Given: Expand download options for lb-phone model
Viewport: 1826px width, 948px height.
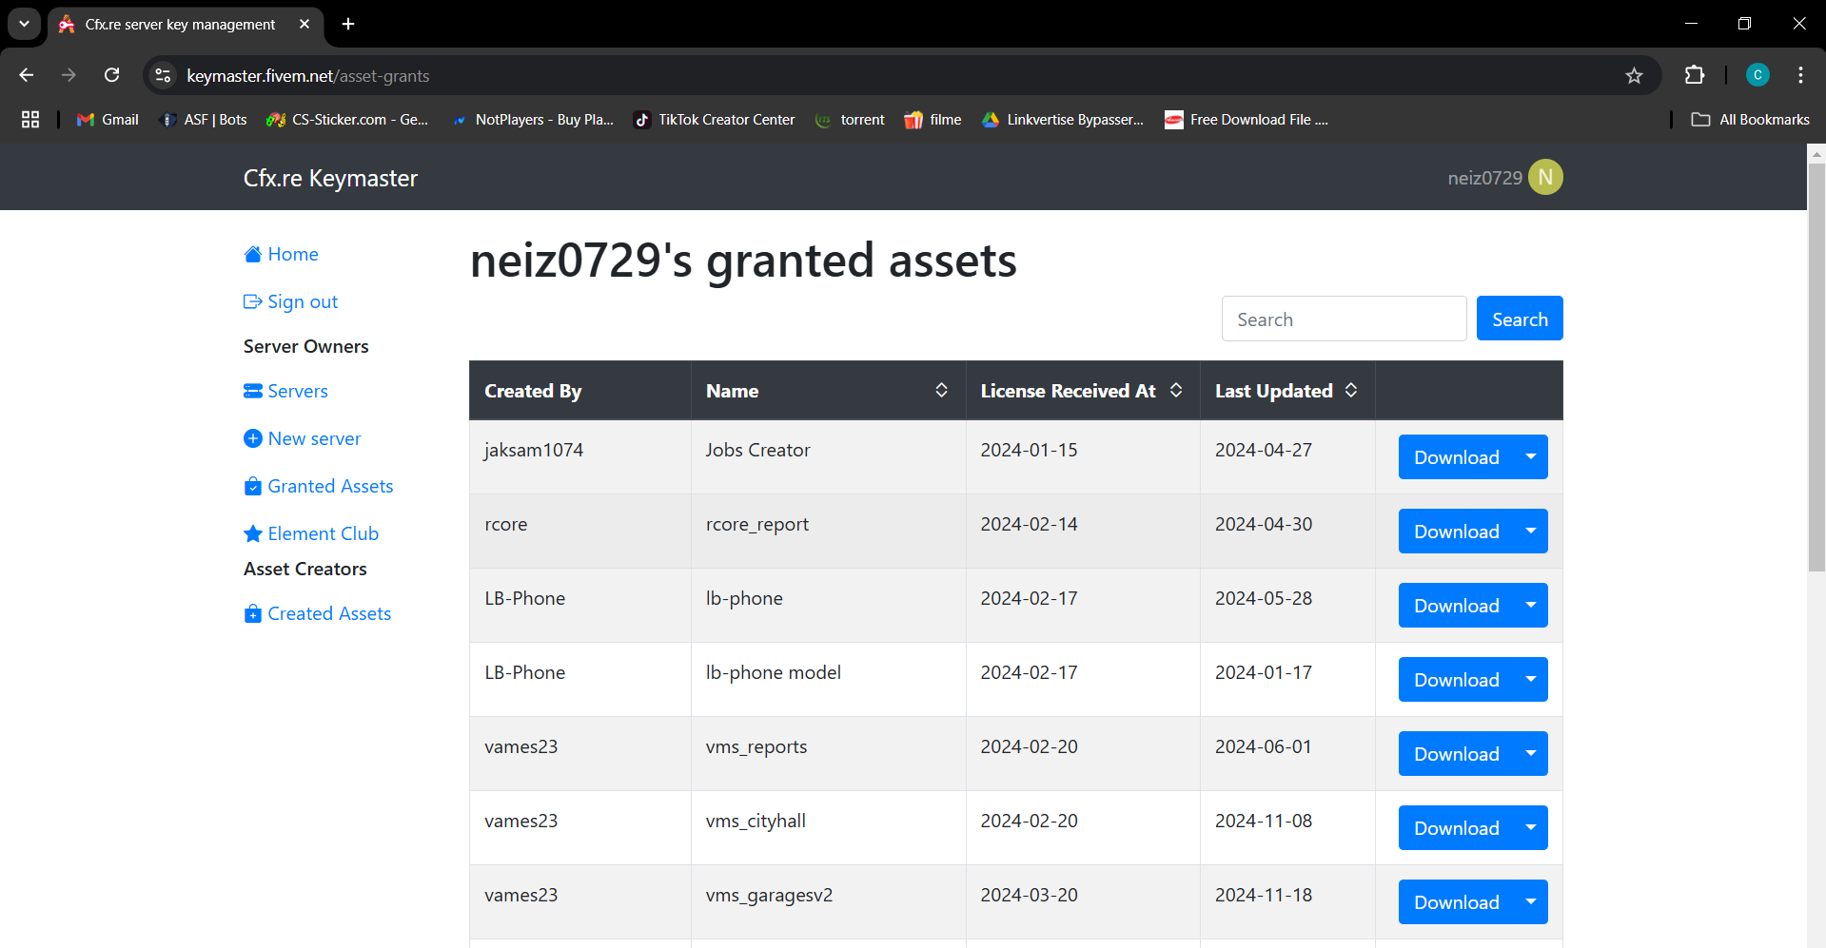Looking at the screenshot, I should [1531, 680].
